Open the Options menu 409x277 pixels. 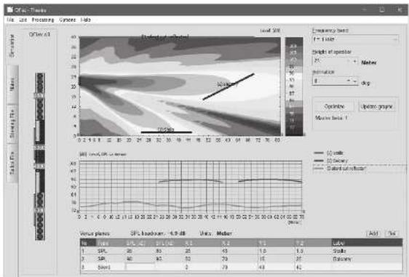pyautogui.click(x=68, y=20)
